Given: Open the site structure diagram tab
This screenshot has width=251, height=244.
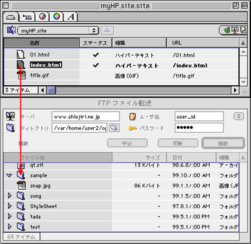Looking at the screenshot, I should (x=27, y=17).
